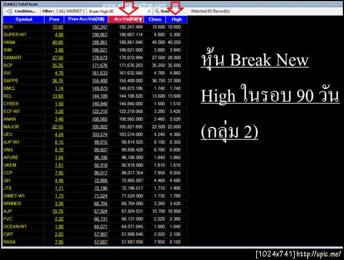344x260 pixels.
Task: Select the BCP symbol
Action: (x=8, y=65)
